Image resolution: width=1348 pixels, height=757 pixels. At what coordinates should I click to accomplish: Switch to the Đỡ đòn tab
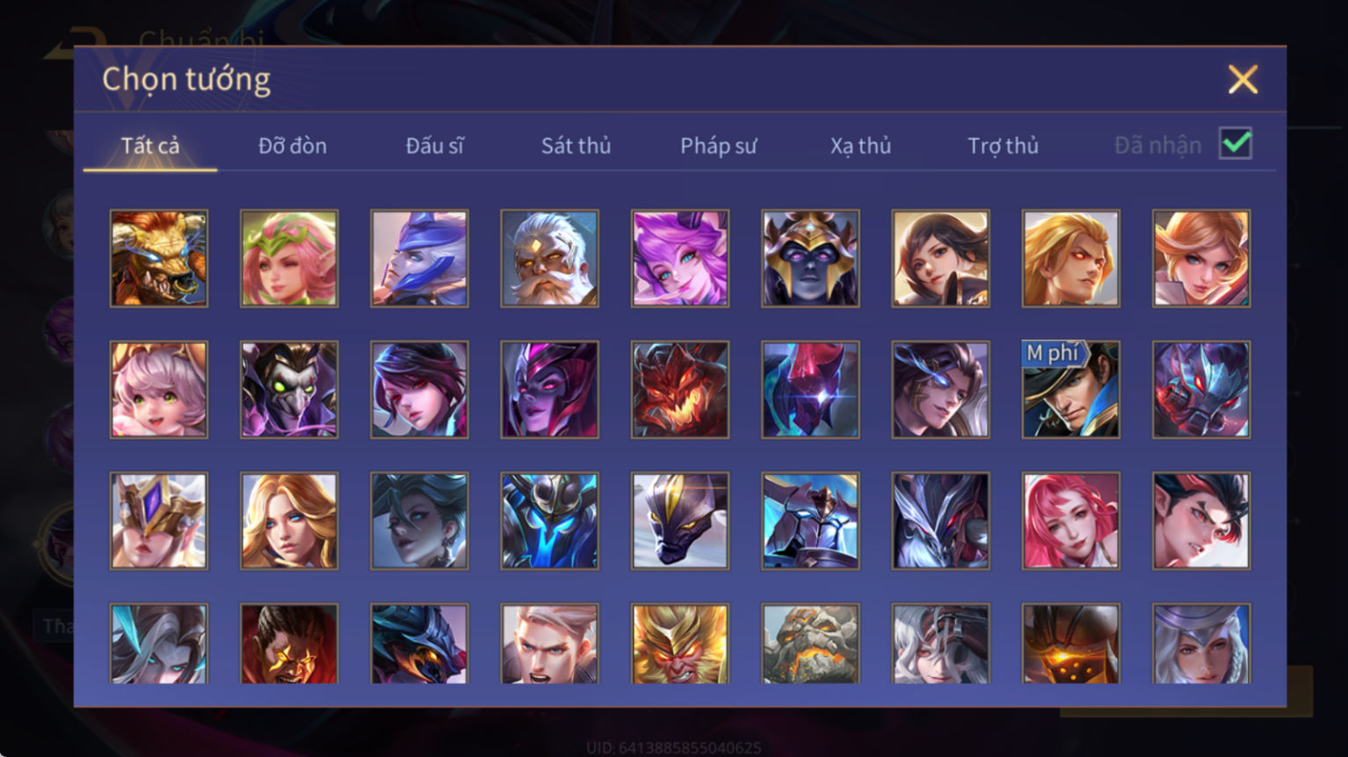point(293,146)
